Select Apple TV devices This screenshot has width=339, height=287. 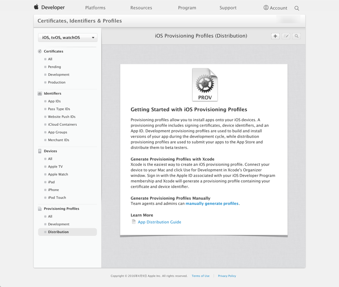tap(56, 166)
